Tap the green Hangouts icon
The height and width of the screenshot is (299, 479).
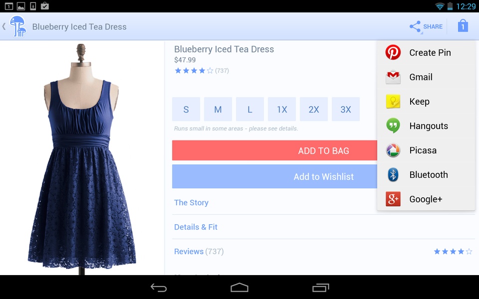393,126
